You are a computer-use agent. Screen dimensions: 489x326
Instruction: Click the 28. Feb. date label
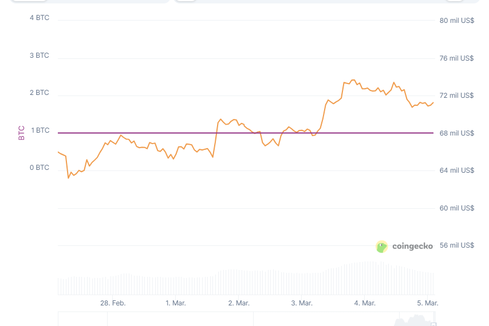(x=113, y=303)
